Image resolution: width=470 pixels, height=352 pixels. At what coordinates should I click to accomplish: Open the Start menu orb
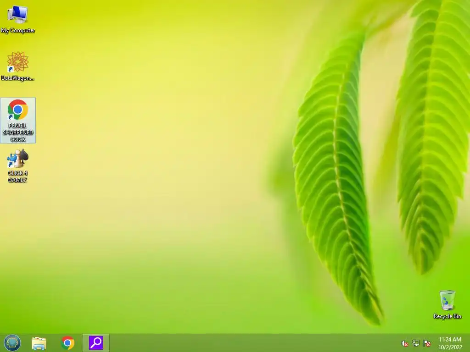[x=12, y=343]
